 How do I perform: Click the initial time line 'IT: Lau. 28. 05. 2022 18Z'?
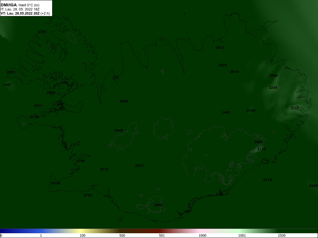(20, 9)
